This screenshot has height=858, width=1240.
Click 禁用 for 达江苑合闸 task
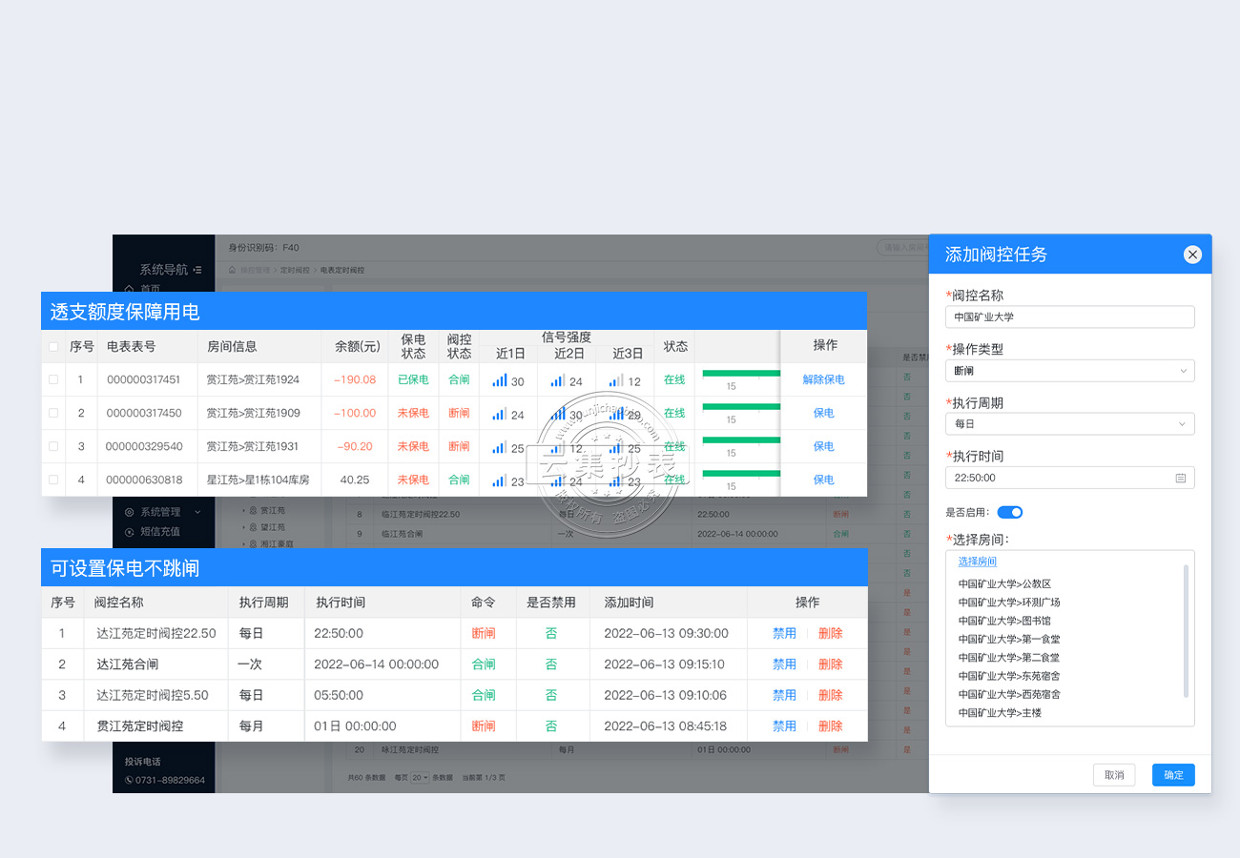[784, 664]
